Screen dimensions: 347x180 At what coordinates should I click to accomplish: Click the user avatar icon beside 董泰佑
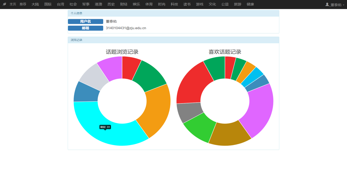pyautogui.click(x=327, y=4)
